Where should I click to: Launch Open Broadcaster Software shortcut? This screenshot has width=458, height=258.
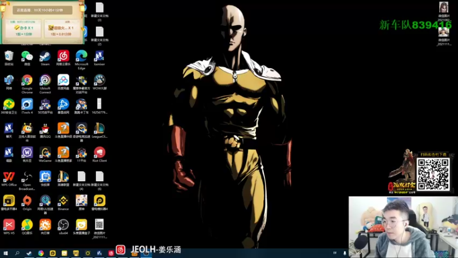[27, 181]
